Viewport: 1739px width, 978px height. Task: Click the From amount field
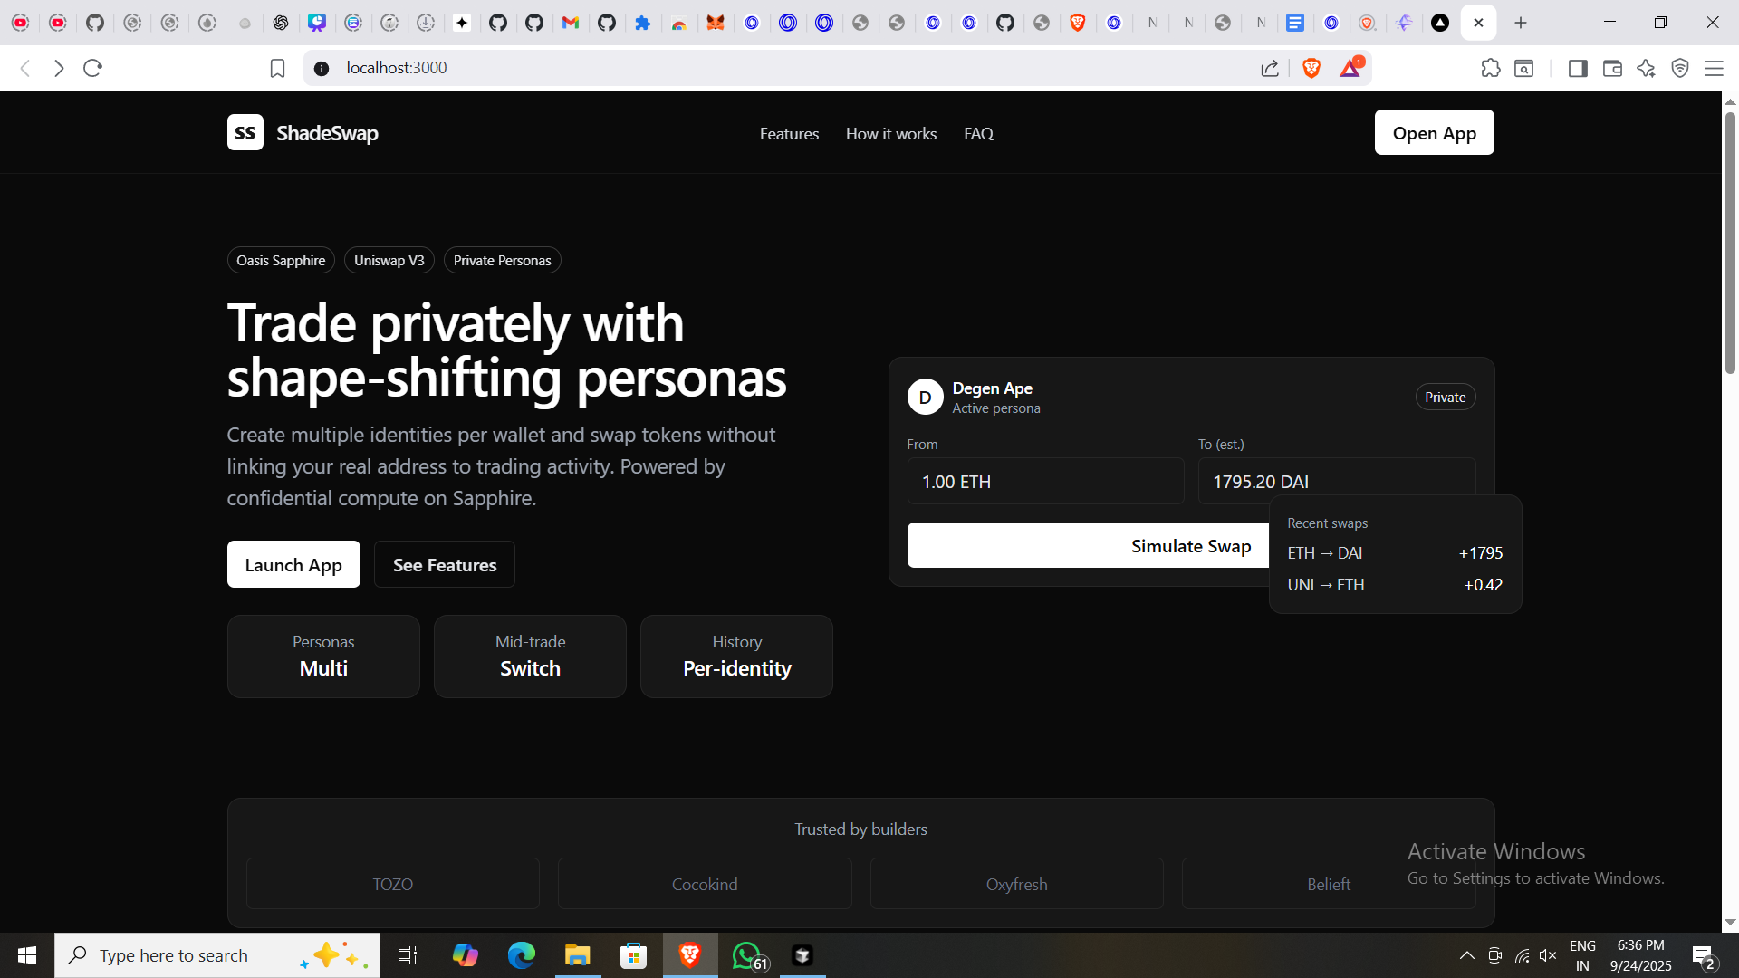pyautogui.click(x=1045, y=482)
